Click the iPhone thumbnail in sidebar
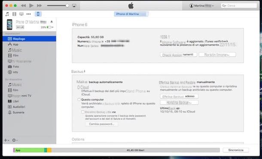The width and height of the screenshot is (262, 159). [9, 24]
